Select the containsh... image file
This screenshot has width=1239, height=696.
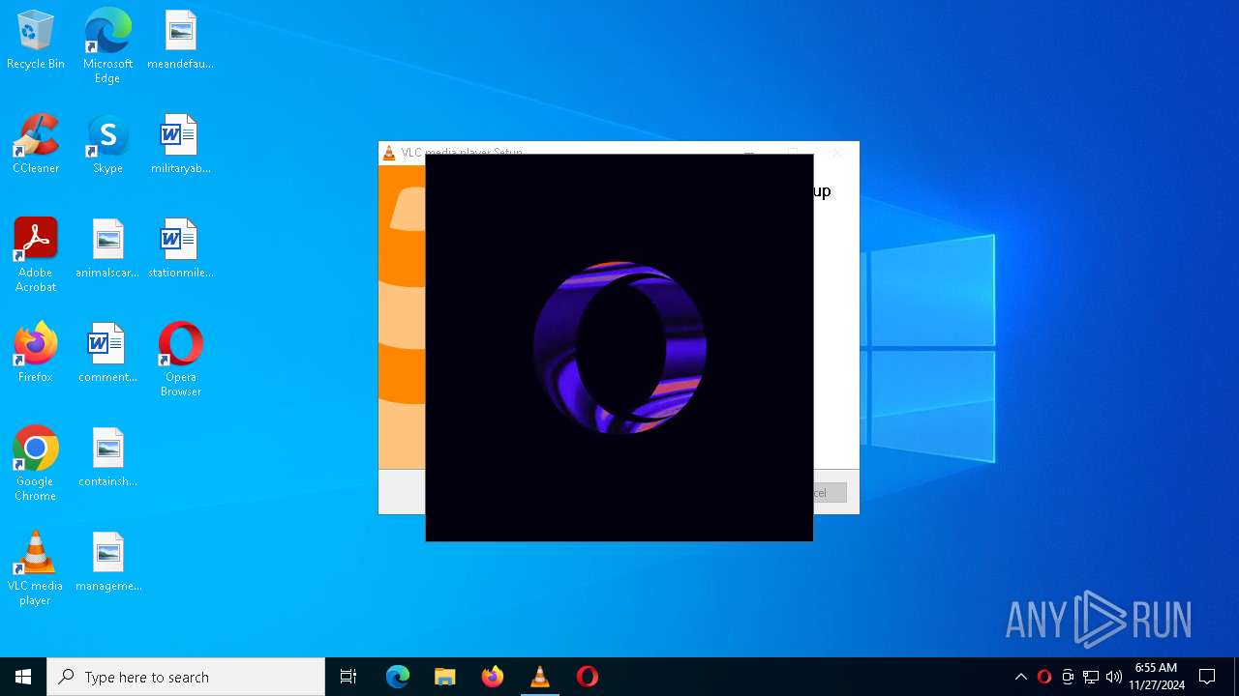click(x=107, y=458)
